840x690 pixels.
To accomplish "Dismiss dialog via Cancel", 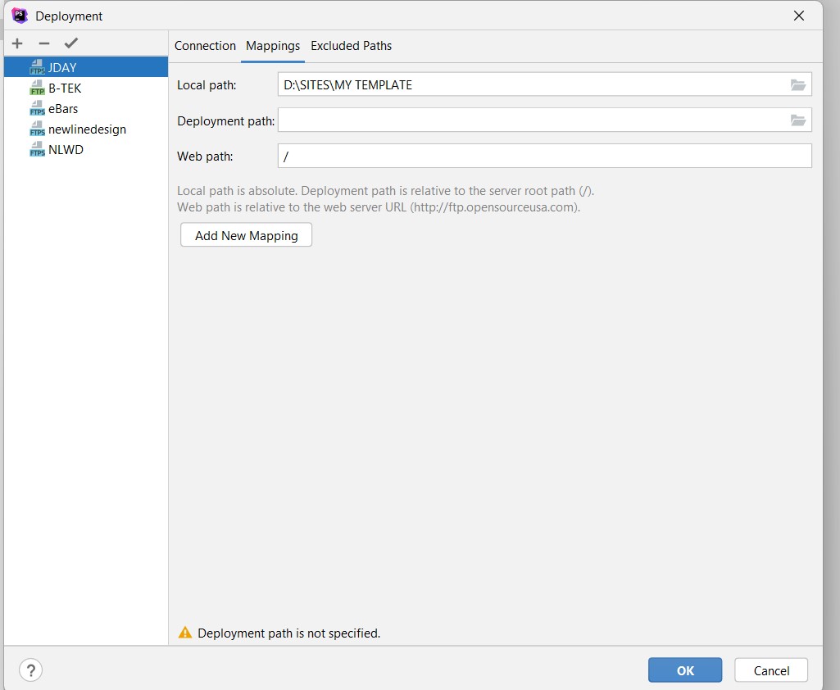I will point(770,670).
